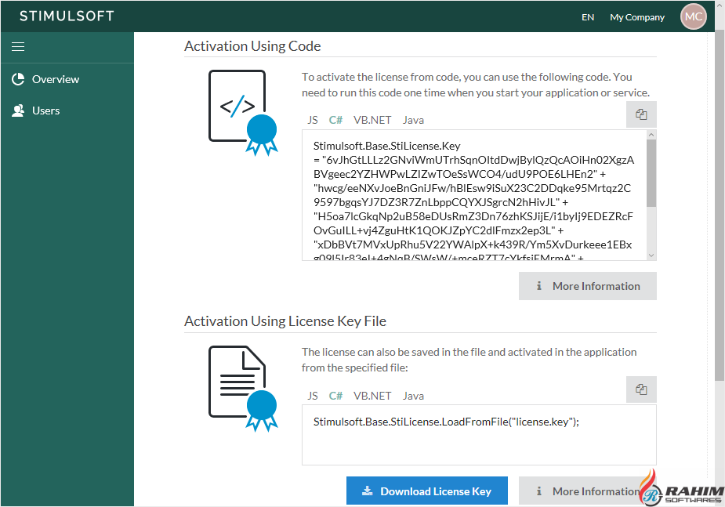Select Java tab in Activation Using Code

point(413,120)
